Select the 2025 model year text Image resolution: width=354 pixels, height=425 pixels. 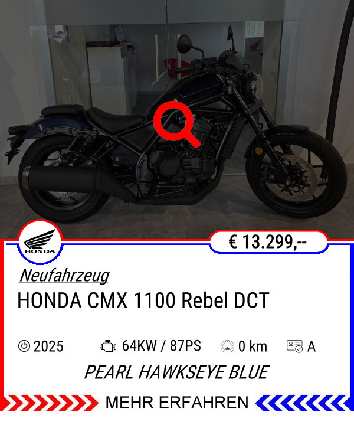[x=48, y=346]
